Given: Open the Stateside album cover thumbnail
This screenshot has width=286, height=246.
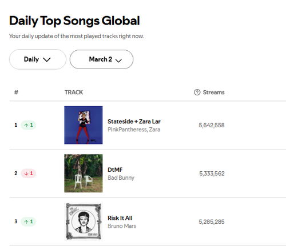Looking at the screenshot, I should coord(84,125).
